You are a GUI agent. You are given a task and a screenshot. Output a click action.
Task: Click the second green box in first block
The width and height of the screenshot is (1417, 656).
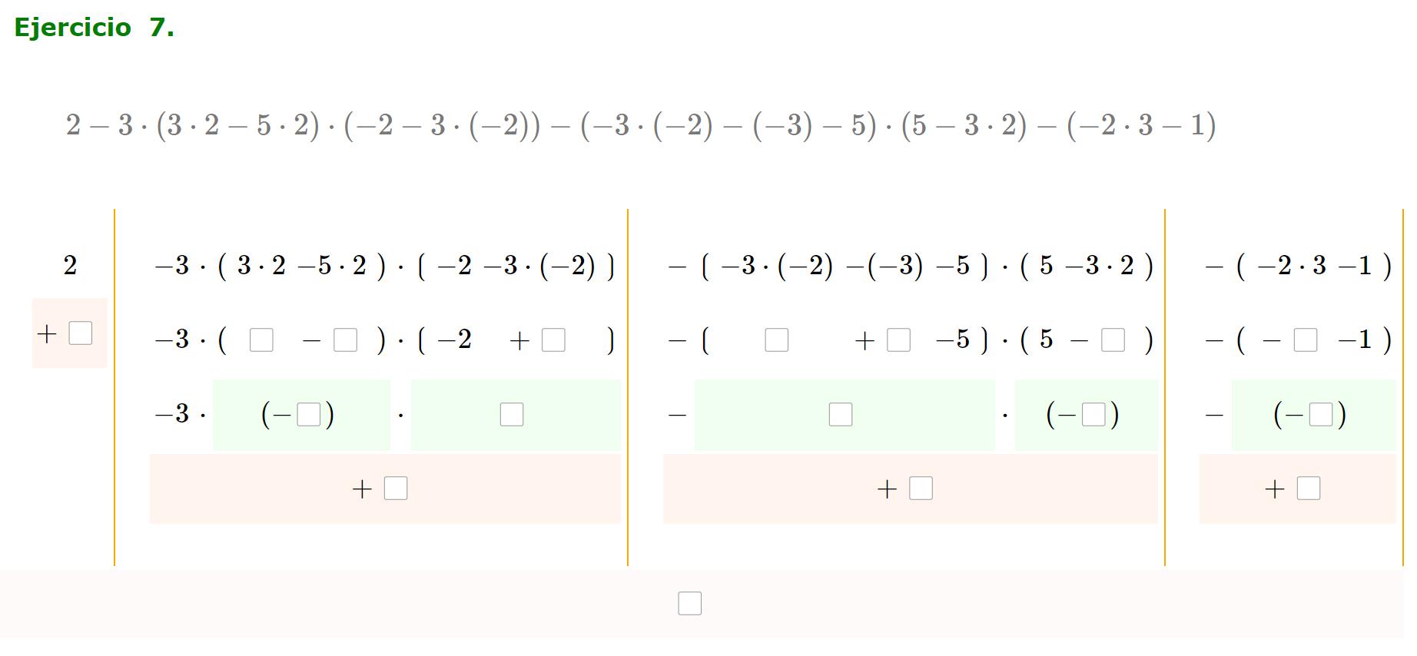tap(511, 415)
